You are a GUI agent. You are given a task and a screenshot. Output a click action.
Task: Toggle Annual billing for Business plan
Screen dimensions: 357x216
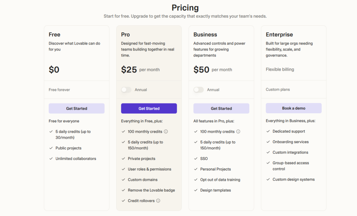pyautogui.click(x=198, y=90)
